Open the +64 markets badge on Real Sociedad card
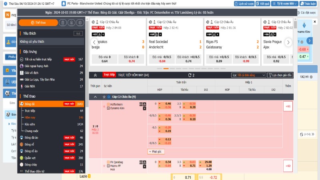Screen dimensions: 320x180 pyautogui.click(x=152, y=34)
